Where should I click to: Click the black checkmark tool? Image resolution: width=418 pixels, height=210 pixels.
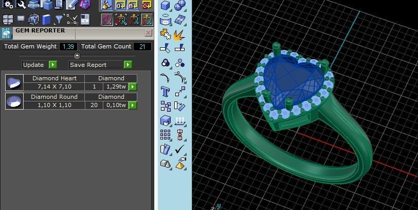[179, 149]
